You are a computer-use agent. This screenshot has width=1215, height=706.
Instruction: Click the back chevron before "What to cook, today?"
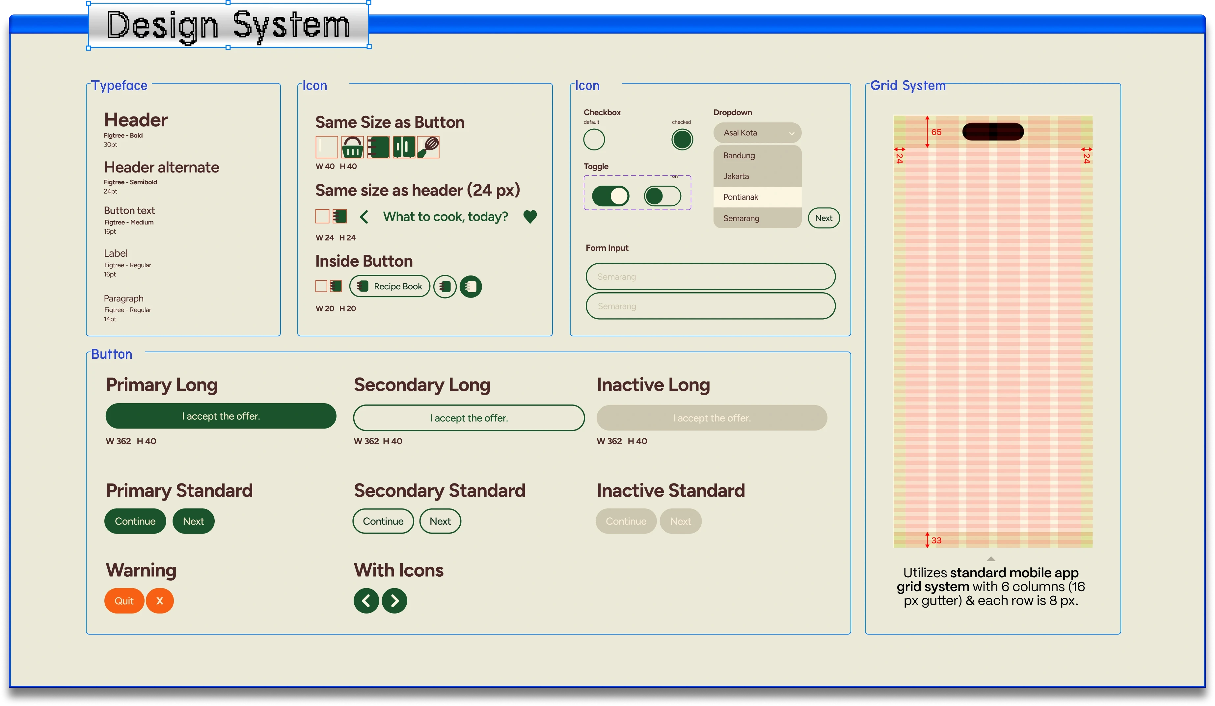(x=364, y=217)
